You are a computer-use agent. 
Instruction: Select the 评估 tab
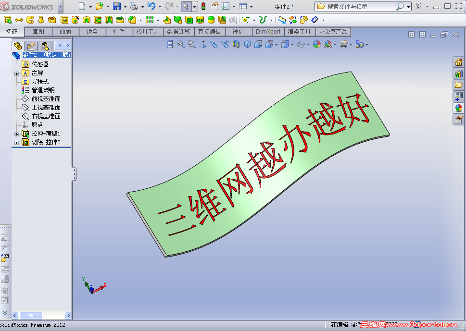tap(239, 32)
